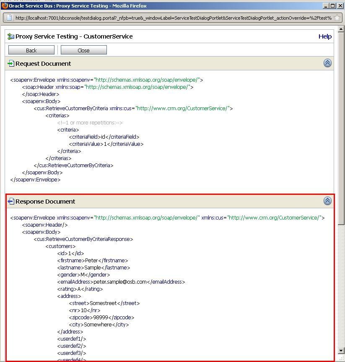Click the id 1 response line
The width and height of the screenshot is (345, 362).
pyautogui.click(x=71, y=253)
